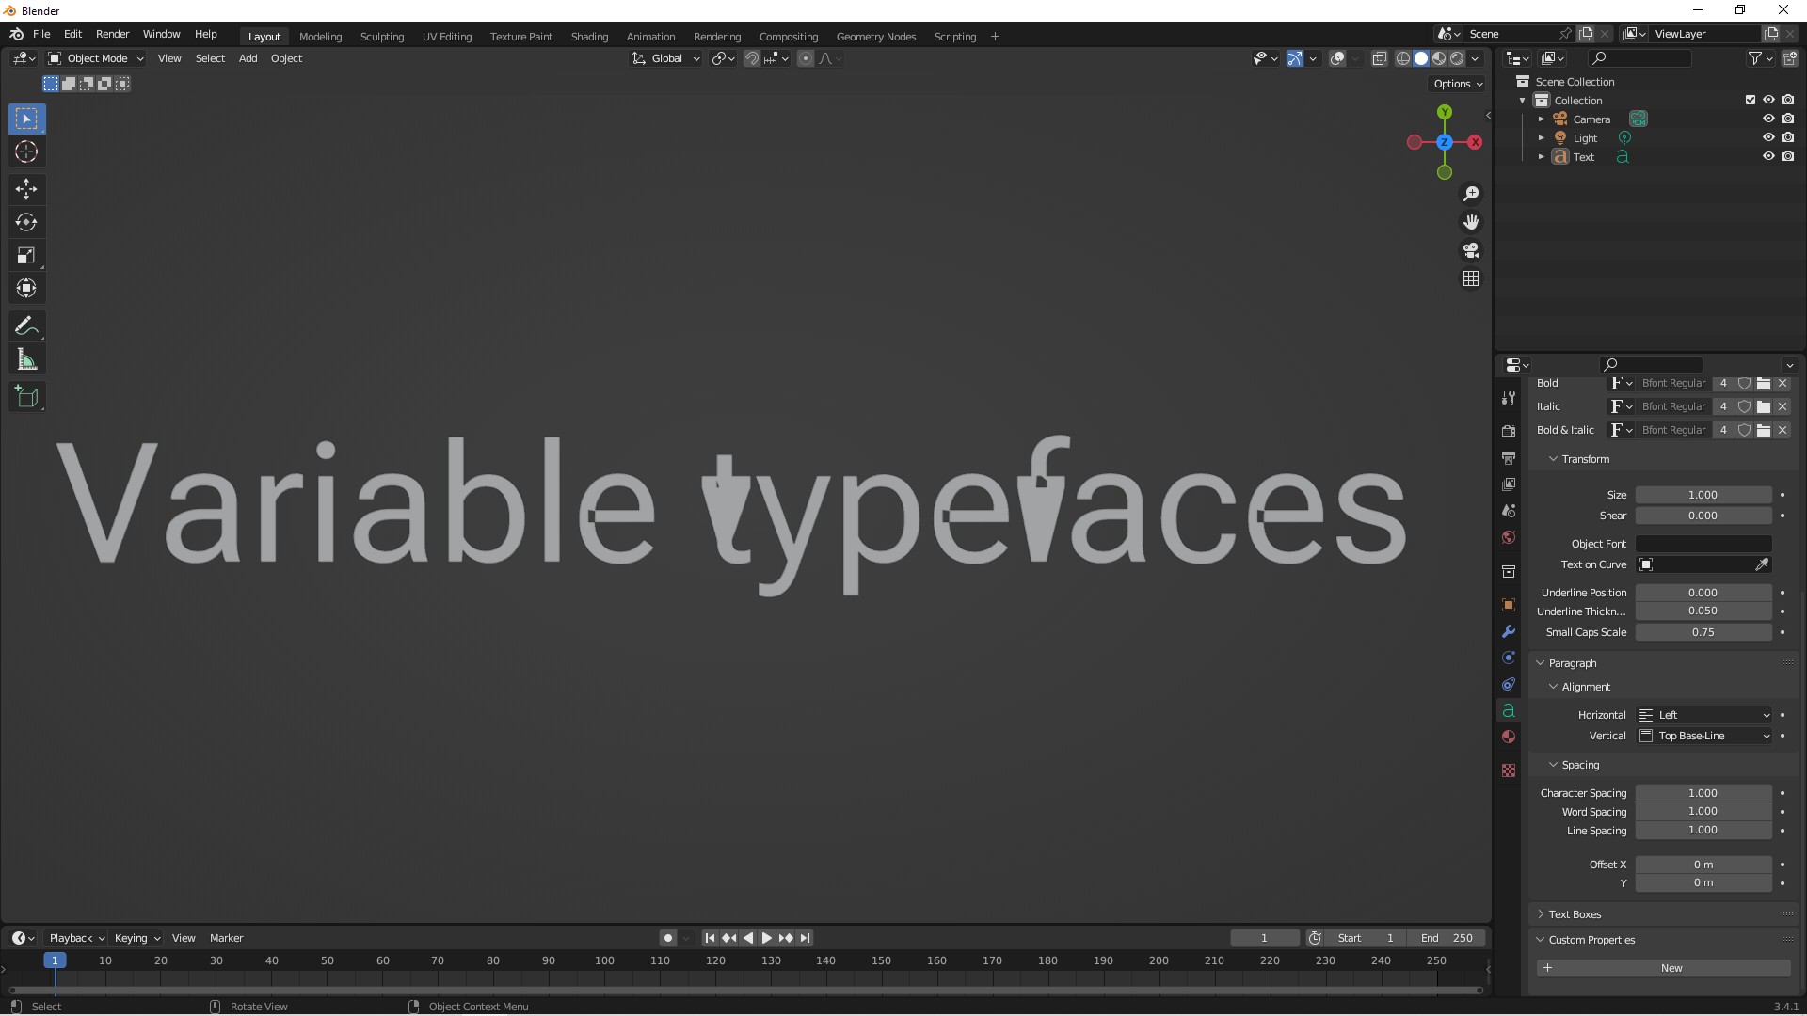
Task: Toggle the camera view icon
Action: tap(1471, 250)
